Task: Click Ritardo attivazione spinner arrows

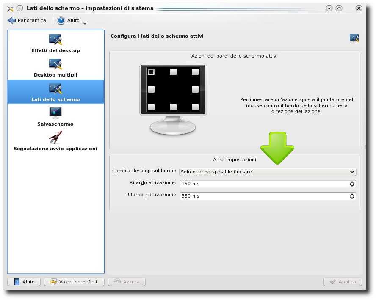Action: tap(352, 184)
